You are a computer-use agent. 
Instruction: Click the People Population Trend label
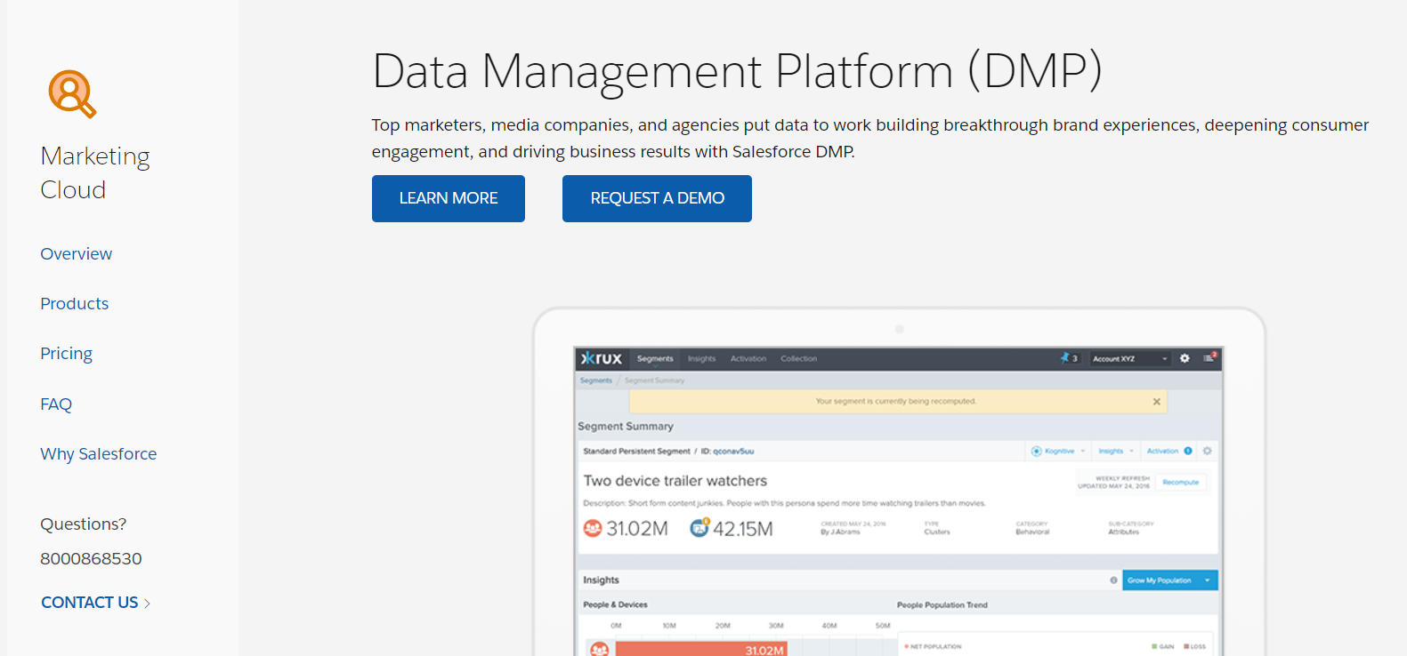click(x=942, y=605)
